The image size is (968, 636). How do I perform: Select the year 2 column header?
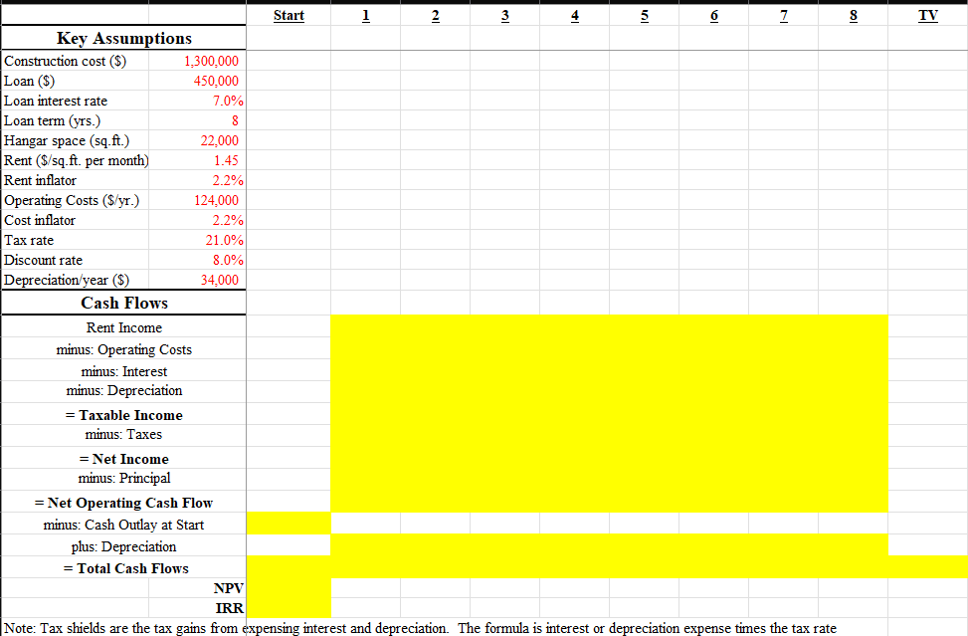pos(435,16)
